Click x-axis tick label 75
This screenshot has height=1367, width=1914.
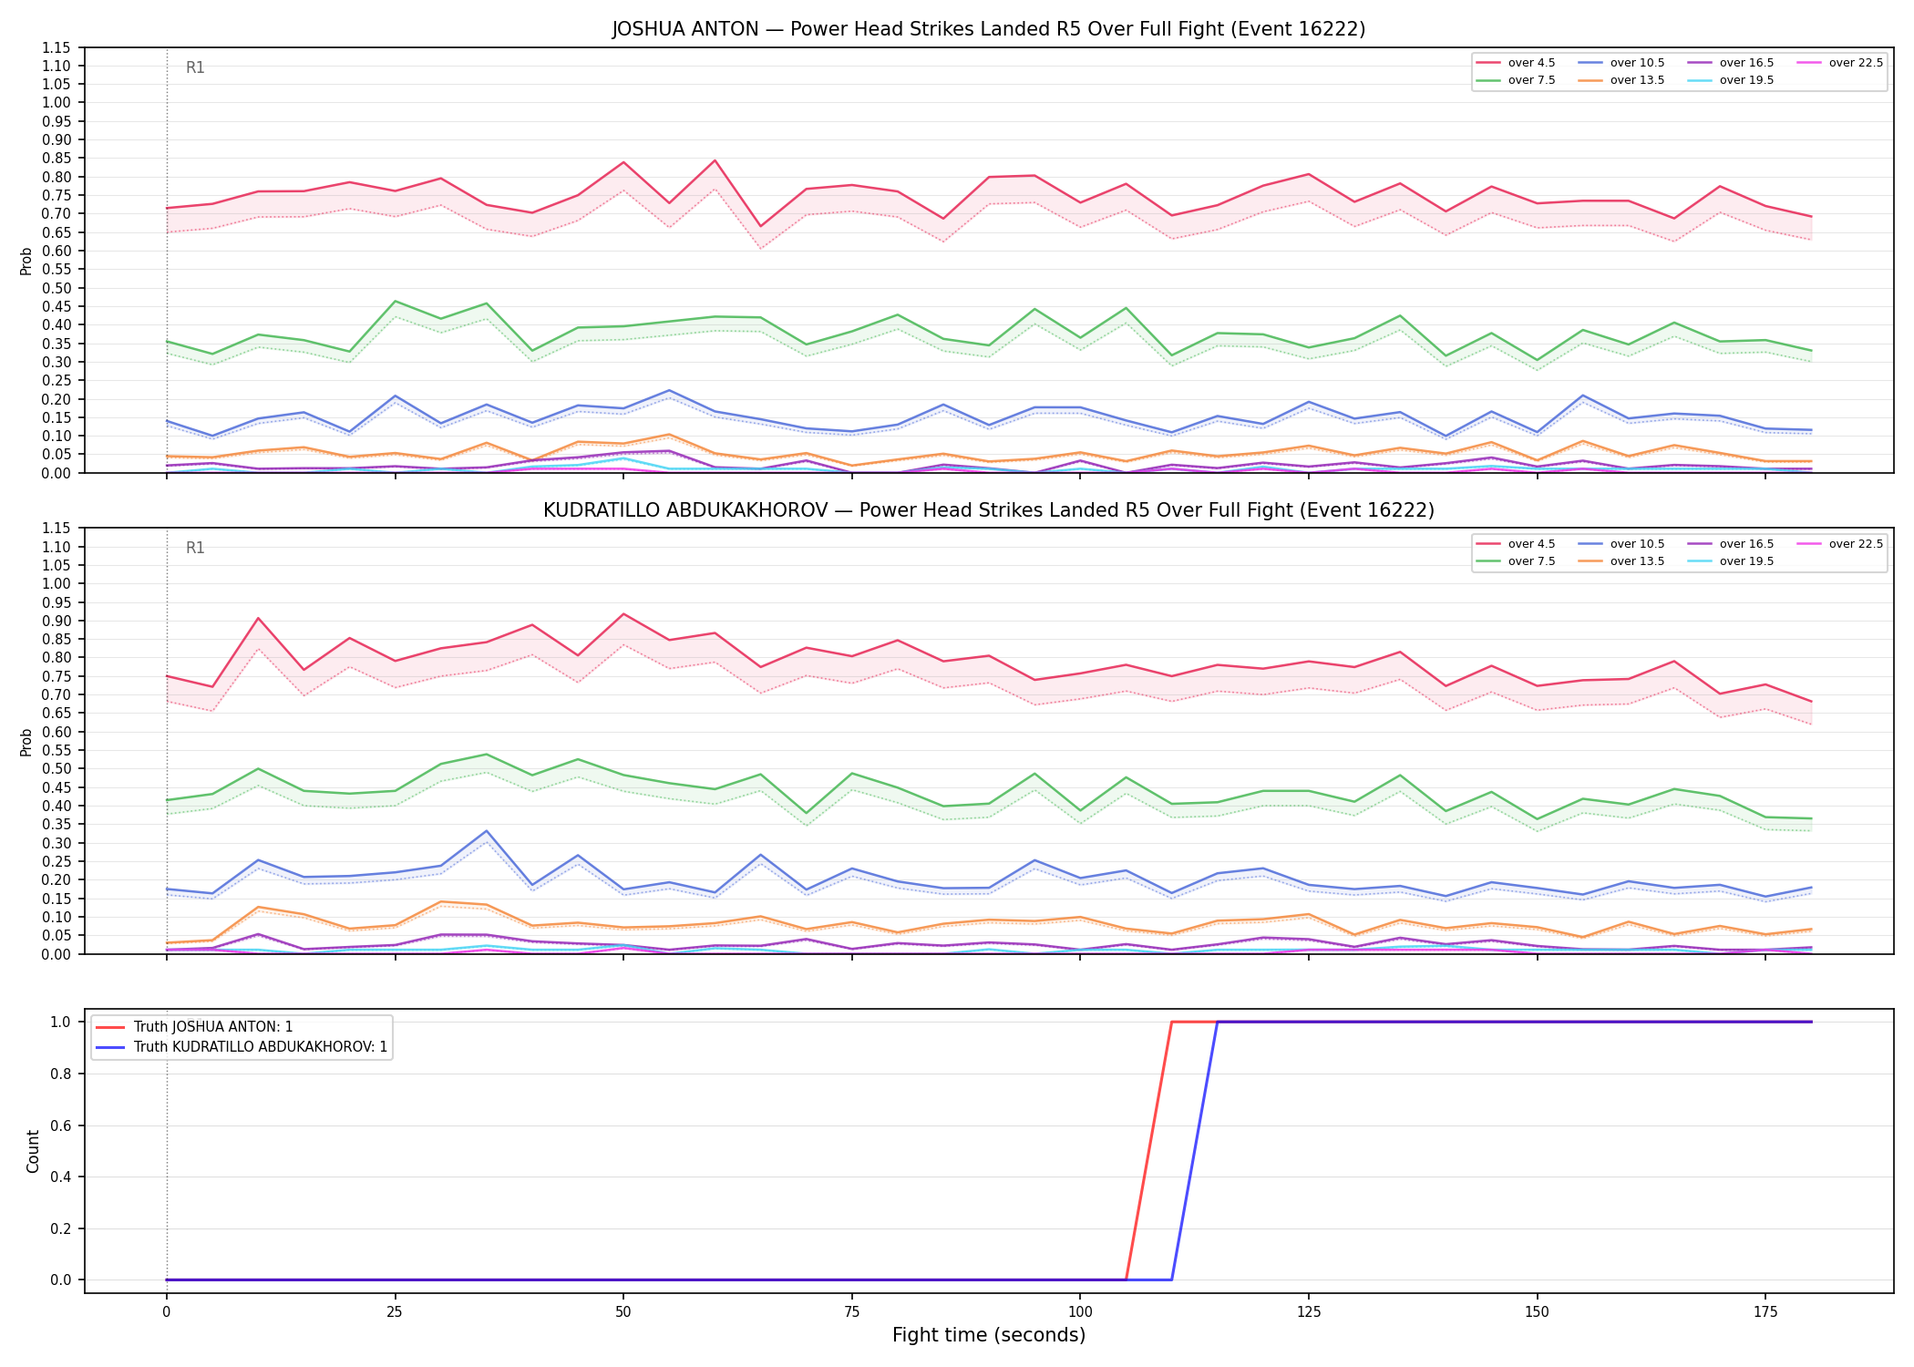tap(852, 1312)
